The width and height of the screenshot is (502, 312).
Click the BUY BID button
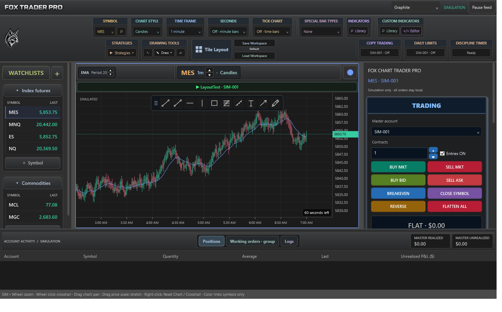398,180
